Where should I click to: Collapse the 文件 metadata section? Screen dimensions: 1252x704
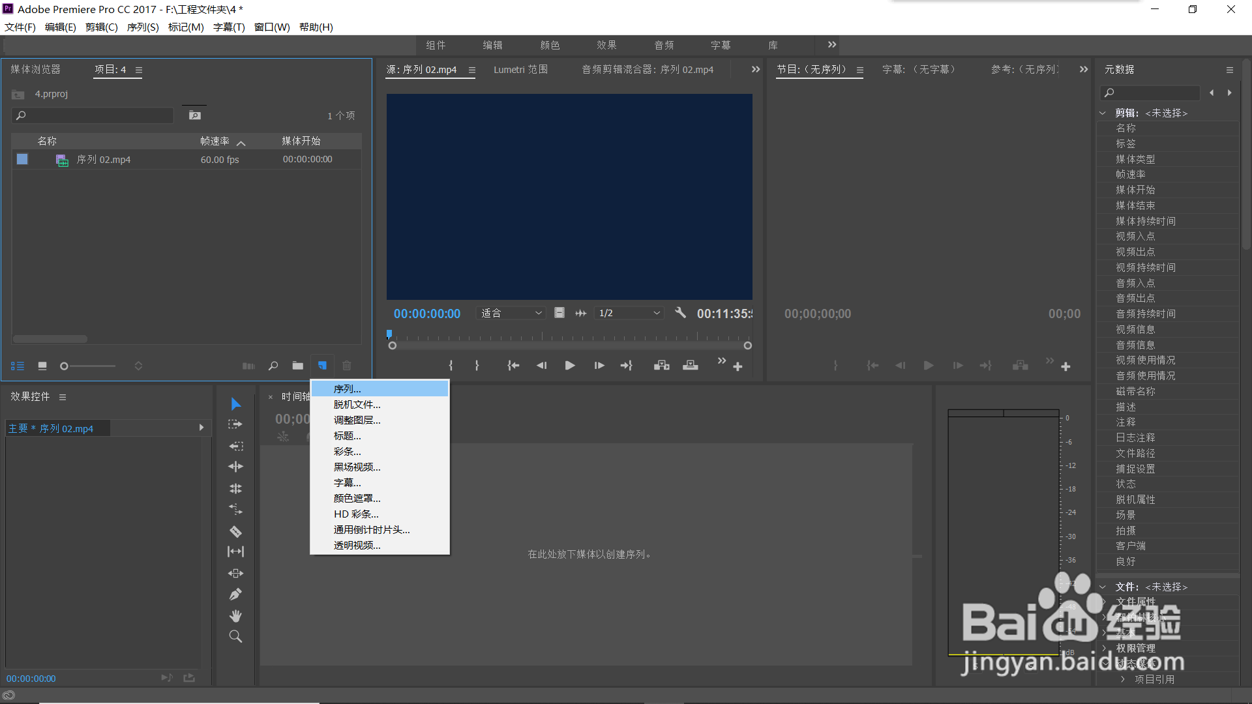point(1103,587)
